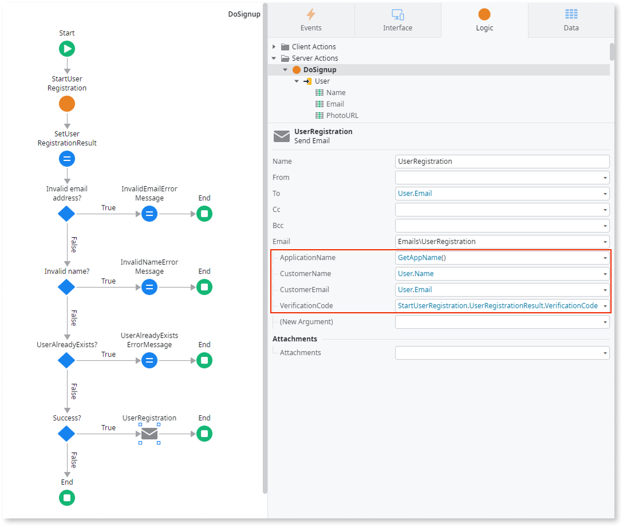Select the DoSignup row in the tree
The height and width of the screenshot is (527, 623).
439,70
